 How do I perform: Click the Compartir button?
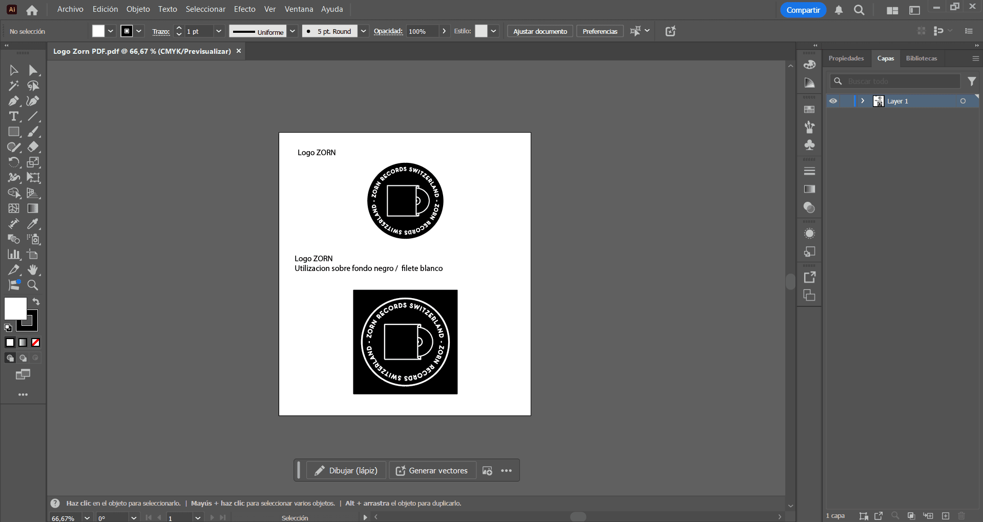tap(803, 10)
